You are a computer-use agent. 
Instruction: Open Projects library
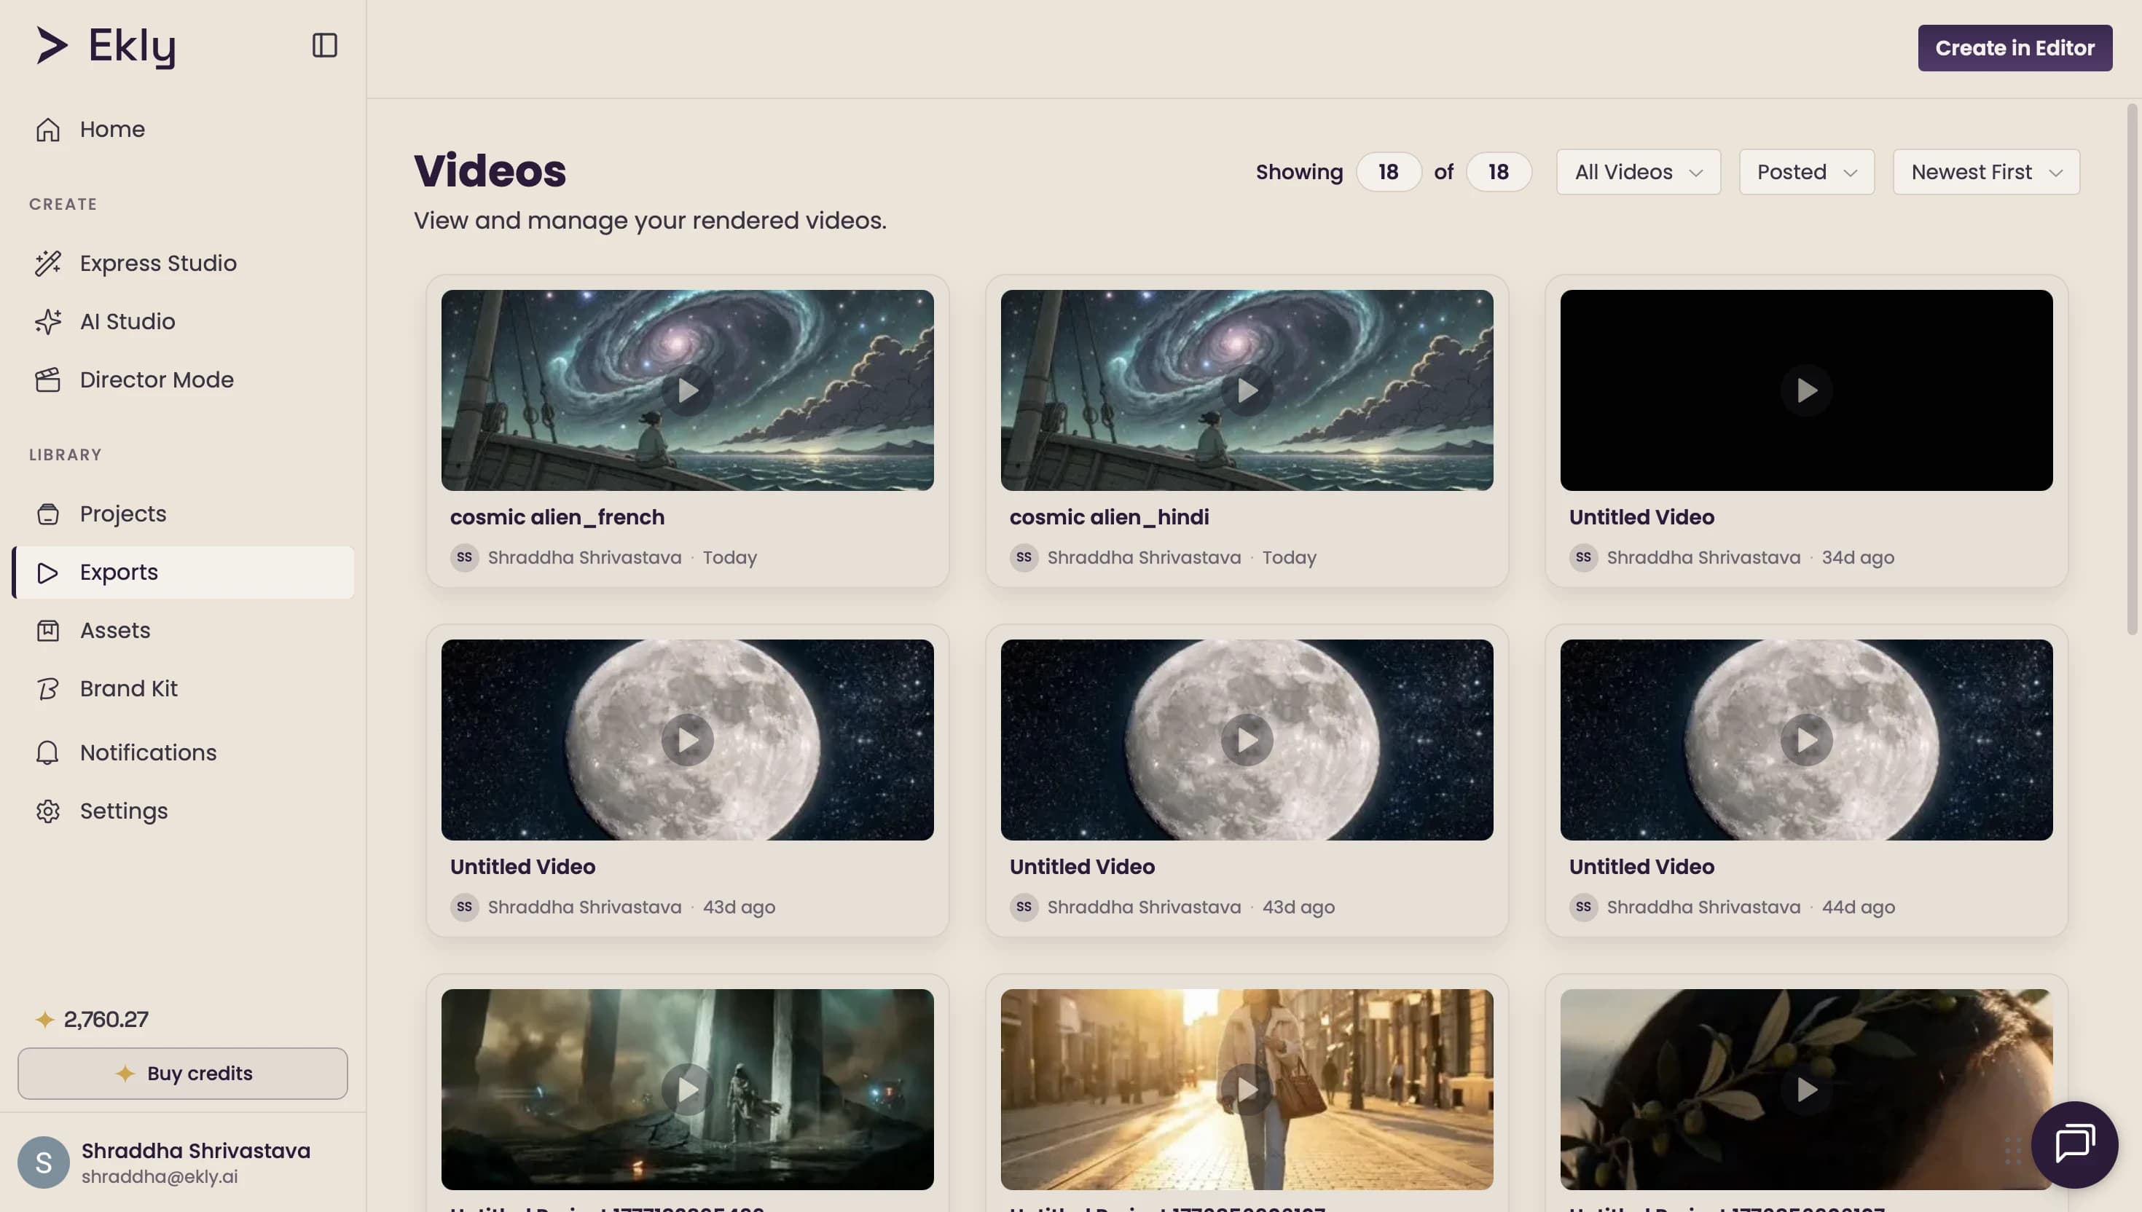pyautogui.click(x=183, y=513)
